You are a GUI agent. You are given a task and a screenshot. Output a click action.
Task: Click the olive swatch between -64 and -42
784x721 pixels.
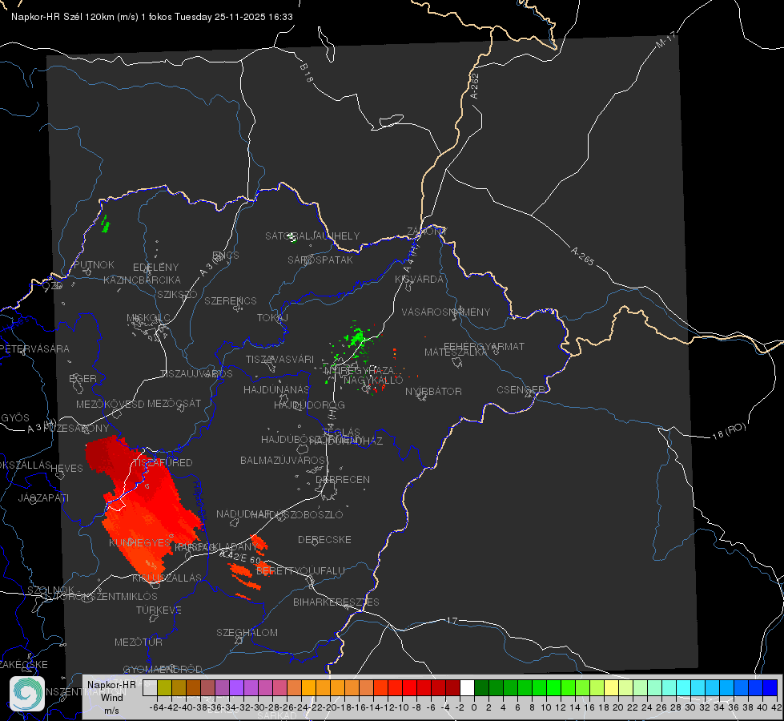164,687
